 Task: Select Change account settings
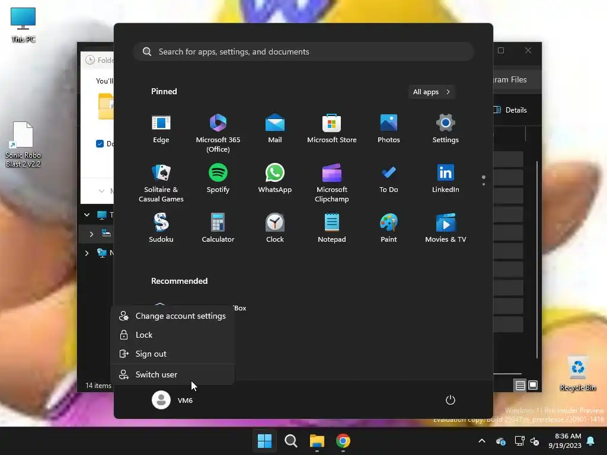172,316
